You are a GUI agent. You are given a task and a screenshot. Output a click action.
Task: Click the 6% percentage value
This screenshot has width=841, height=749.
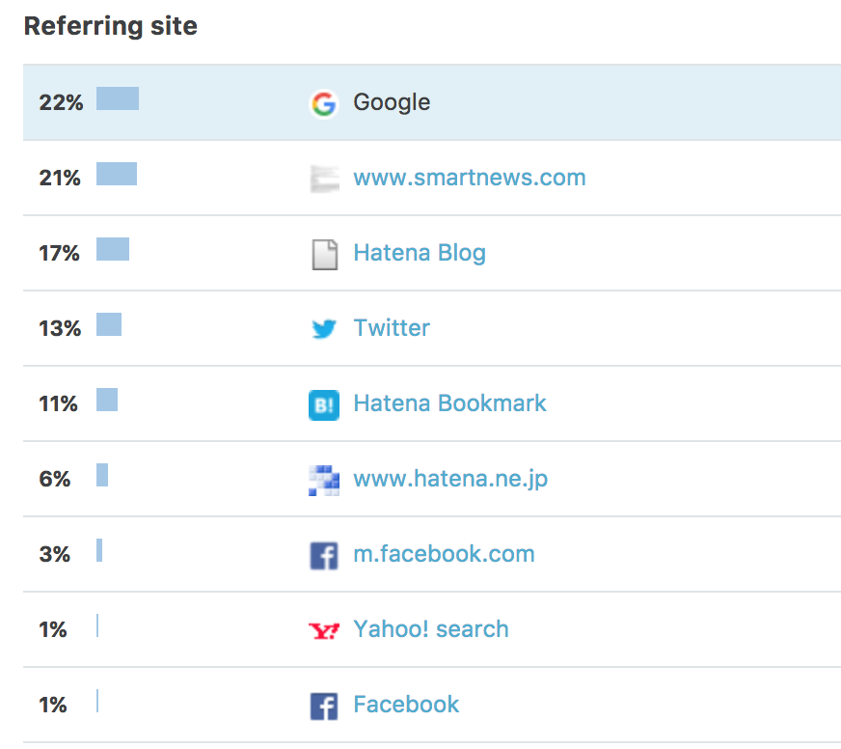click(x=54, y=479)
